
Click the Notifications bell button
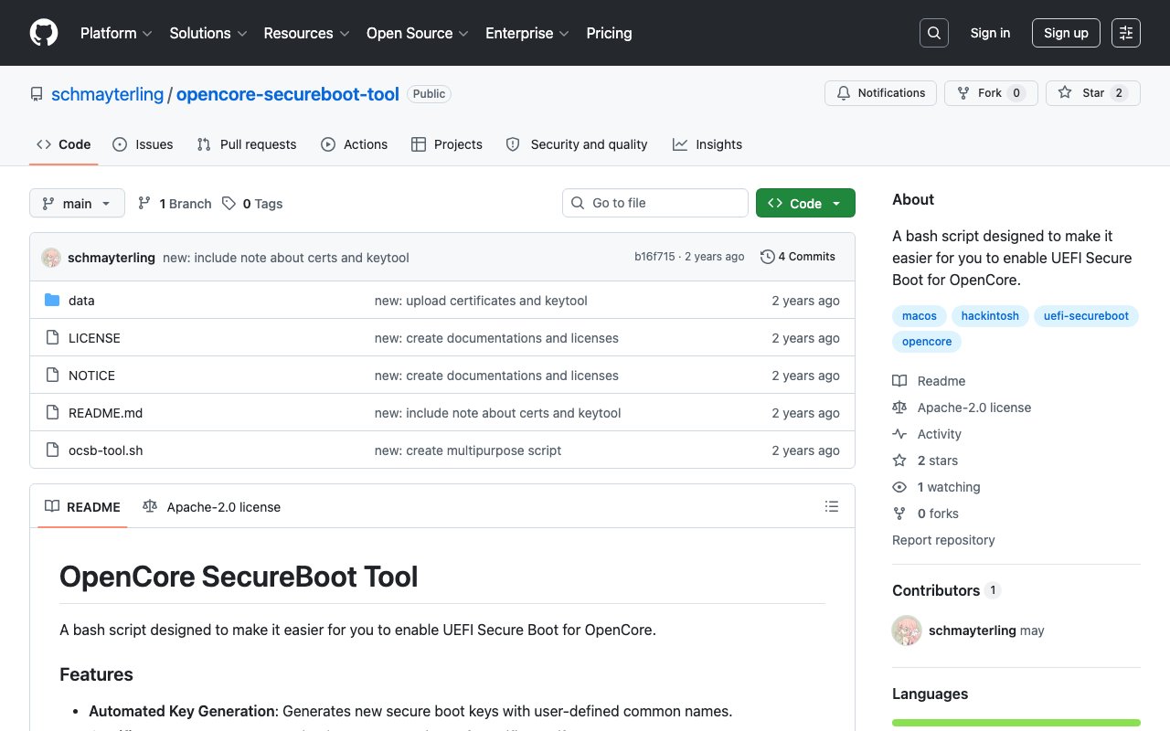(x=881, y=93)
